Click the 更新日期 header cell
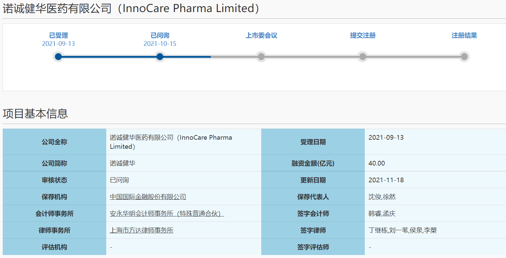506x258 pixels. tap(313, 180)
